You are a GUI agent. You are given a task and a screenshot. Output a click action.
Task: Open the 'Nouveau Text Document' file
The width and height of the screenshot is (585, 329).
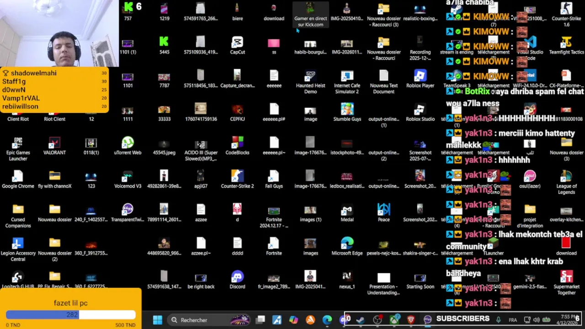(x=383, y=82)
